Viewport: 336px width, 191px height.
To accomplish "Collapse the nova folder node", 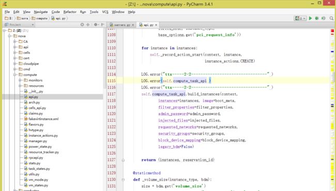I will point(10,36).
